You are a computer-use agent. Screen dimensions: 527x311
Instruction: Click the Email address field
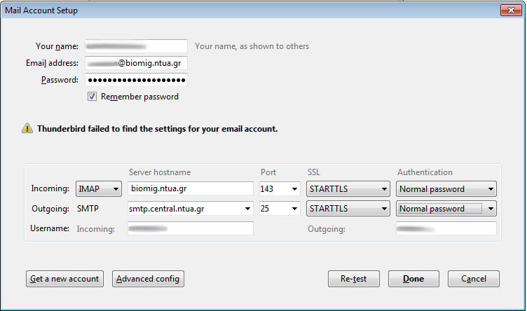click(136, 63)
